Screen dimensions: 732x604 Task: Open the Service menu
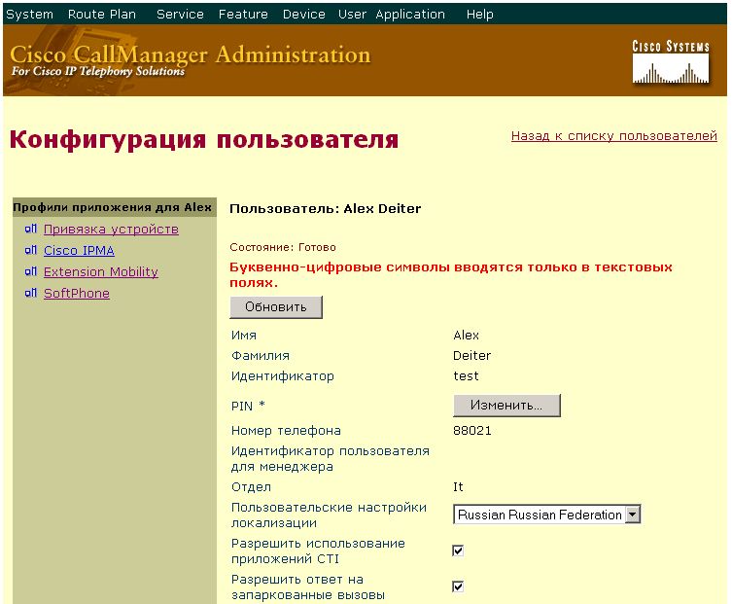coord(180,15)
